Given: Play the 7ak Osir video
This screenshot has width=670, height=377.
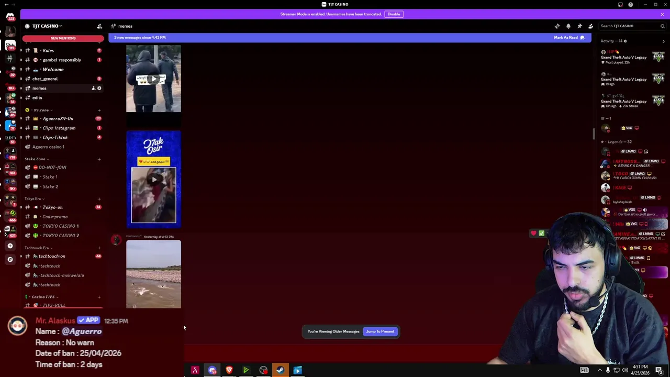Looking at the screenshot, I should (x=153, y=180).
